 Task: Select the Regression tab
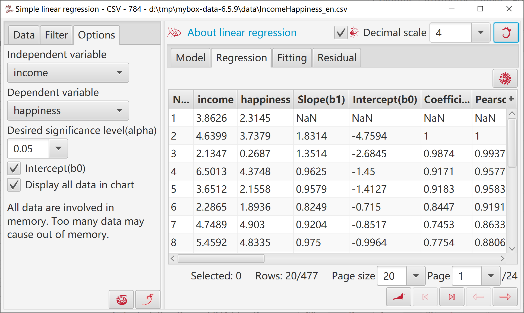click(241, 58)
